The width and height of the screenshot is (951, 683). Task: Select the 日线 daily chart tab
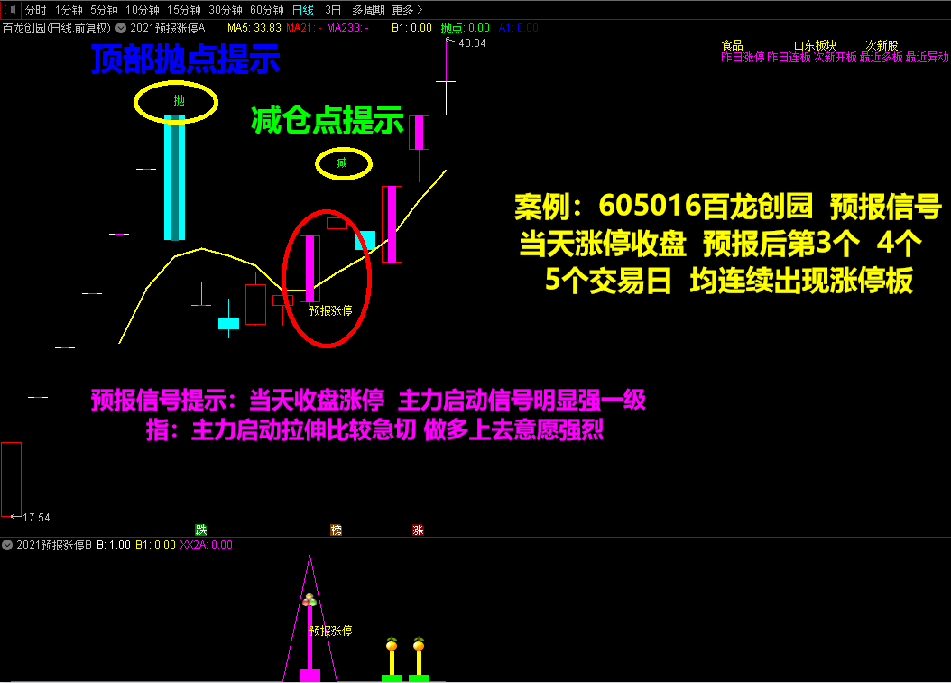(x=302, y=10)
